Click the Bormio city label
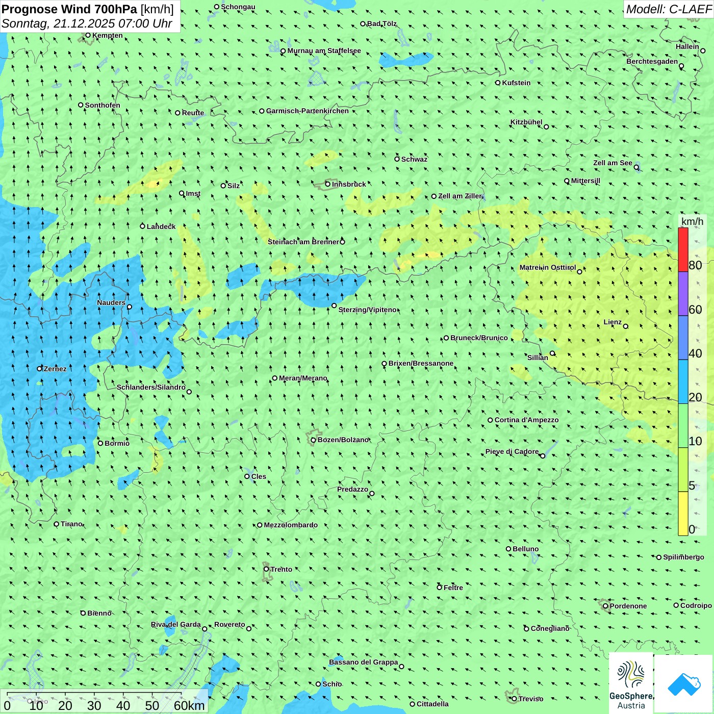The height and width of the screenshot is (714, 714). point(117,443)
